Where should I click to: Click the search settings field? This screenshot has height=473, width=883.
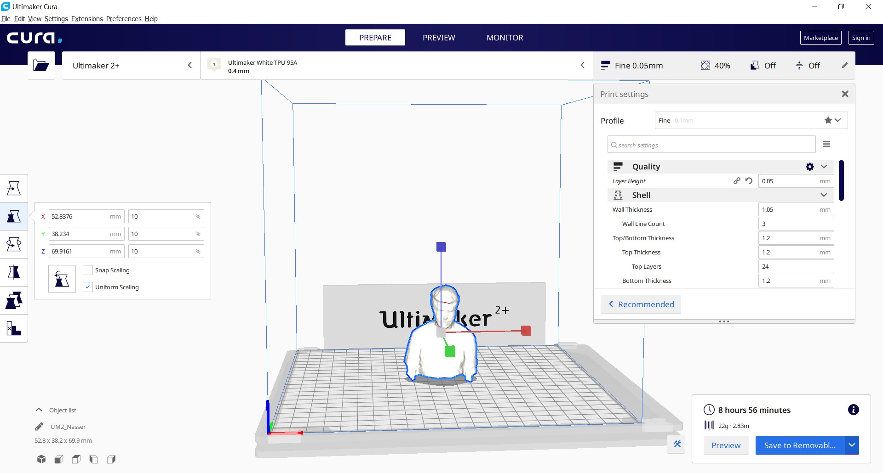(711, 145)
